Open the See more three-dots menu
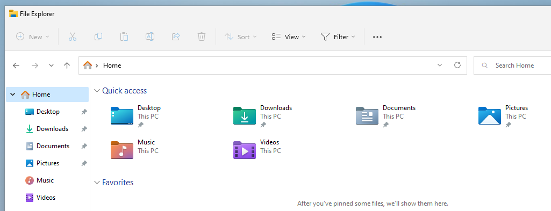 tap(377, 37)
